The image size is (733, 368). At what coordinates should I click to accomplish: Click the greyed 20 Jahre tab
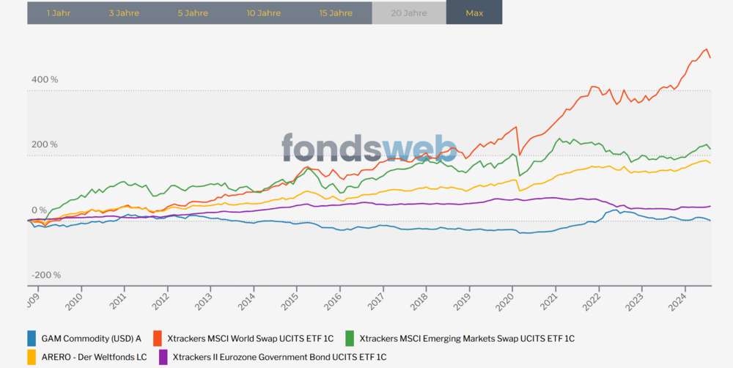coord(409,12)
